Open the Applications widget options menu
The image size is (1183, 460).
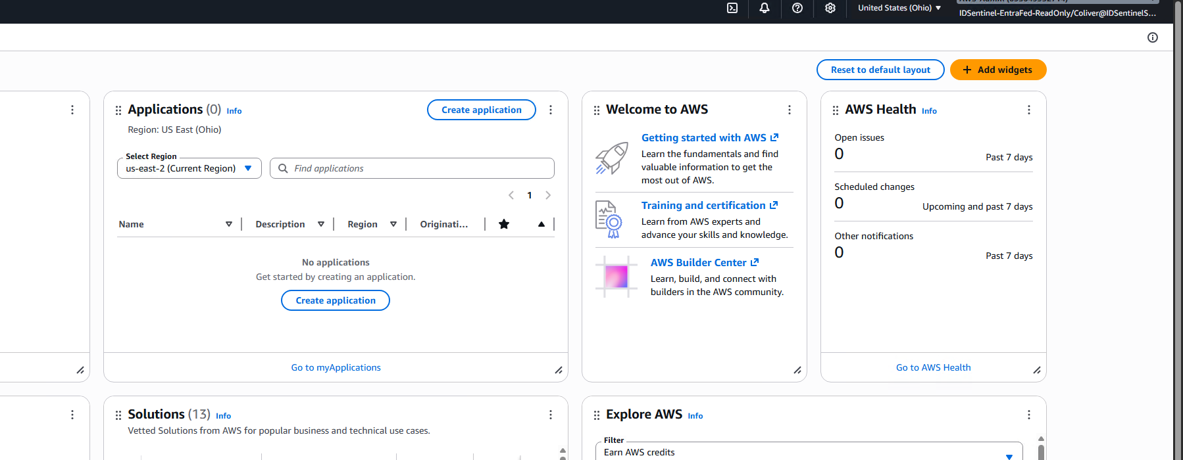(551, 110)
